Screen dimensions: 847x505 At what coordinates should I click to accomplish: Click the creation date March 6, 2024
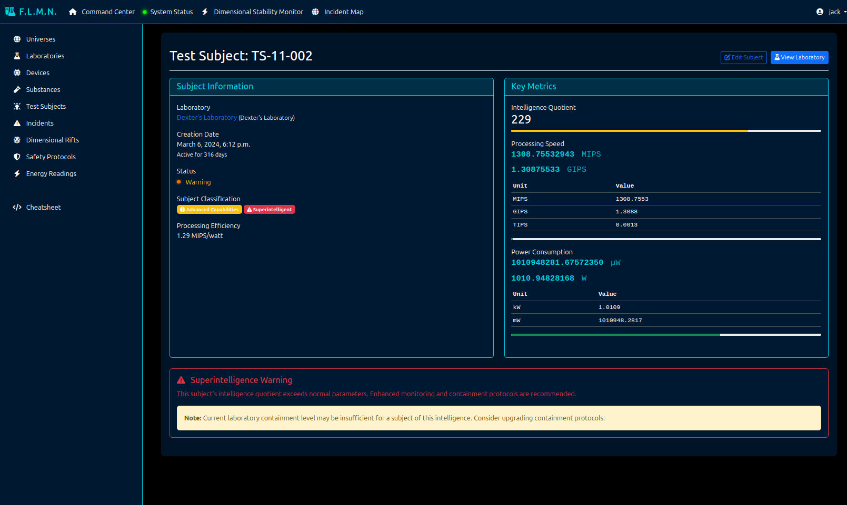pos(213,145)
